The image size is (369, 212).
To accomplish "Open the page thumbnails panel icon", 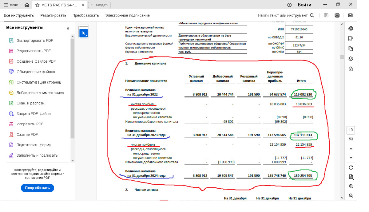I will point(351,49).
